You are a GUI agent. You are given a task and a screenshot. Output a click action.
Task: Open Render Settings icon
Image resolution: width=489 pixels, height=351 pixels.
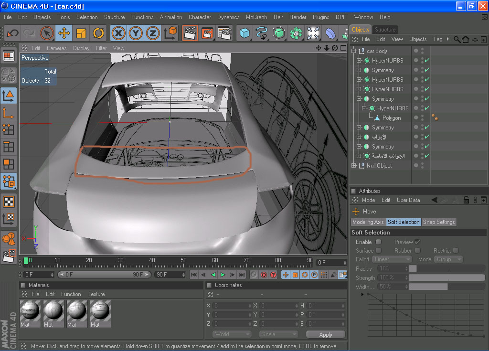click(x=224, y=33)
